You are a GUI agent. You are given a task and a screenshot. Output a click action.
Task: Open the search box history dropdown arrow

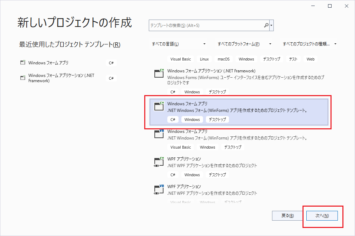point(271,25)
